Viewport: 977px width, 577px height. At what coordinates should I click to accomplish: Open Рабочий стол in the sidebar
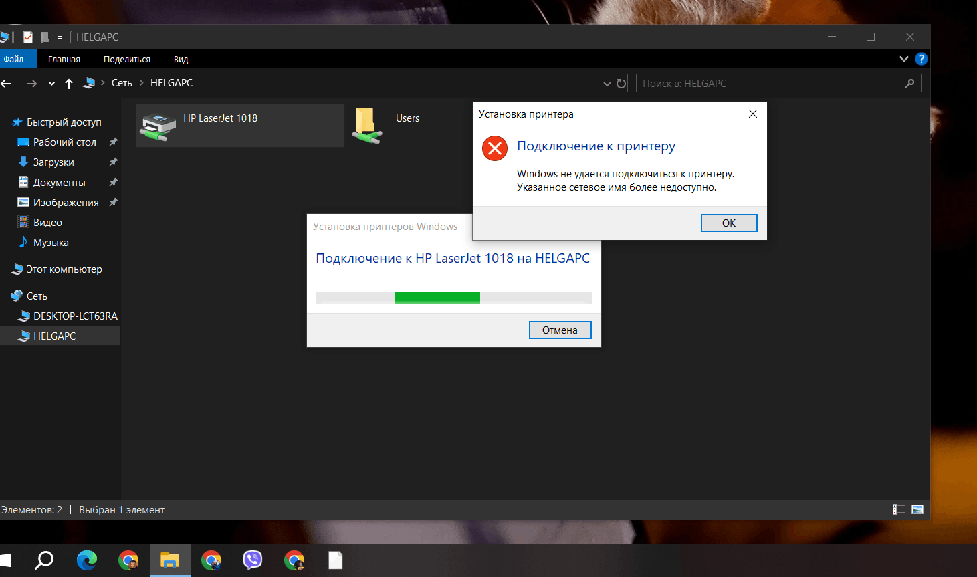pyautogui.click(x=65, y=142)
